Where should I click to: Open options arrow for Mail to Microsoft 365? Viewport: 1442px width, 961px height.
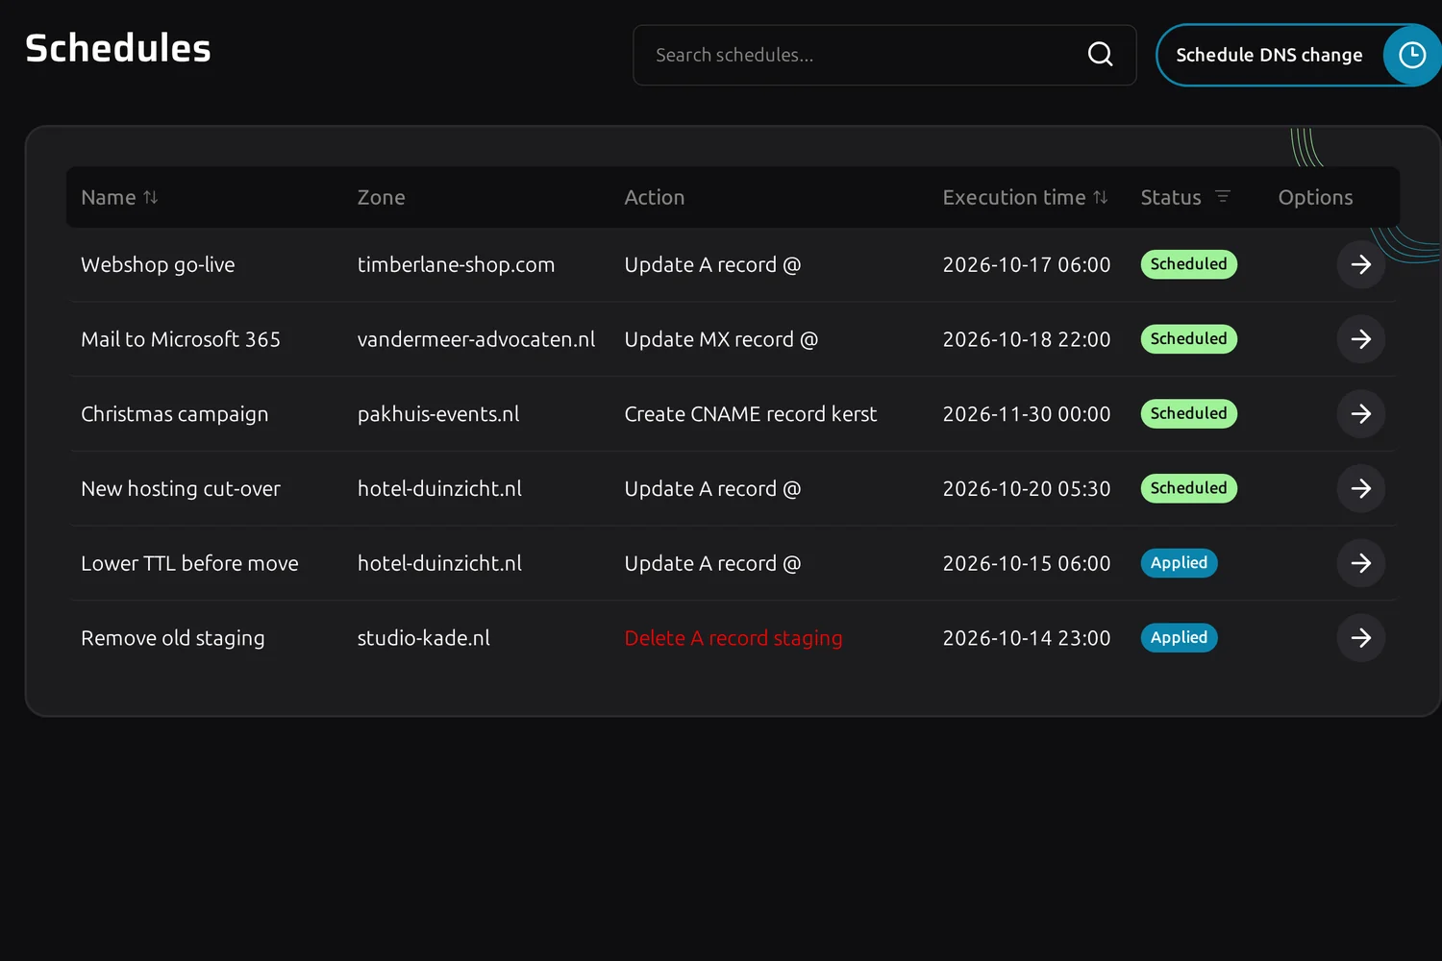1360,339
